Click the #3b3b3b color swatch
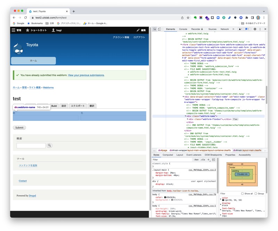Screen dimensions: 278x231 coord(165,197)
